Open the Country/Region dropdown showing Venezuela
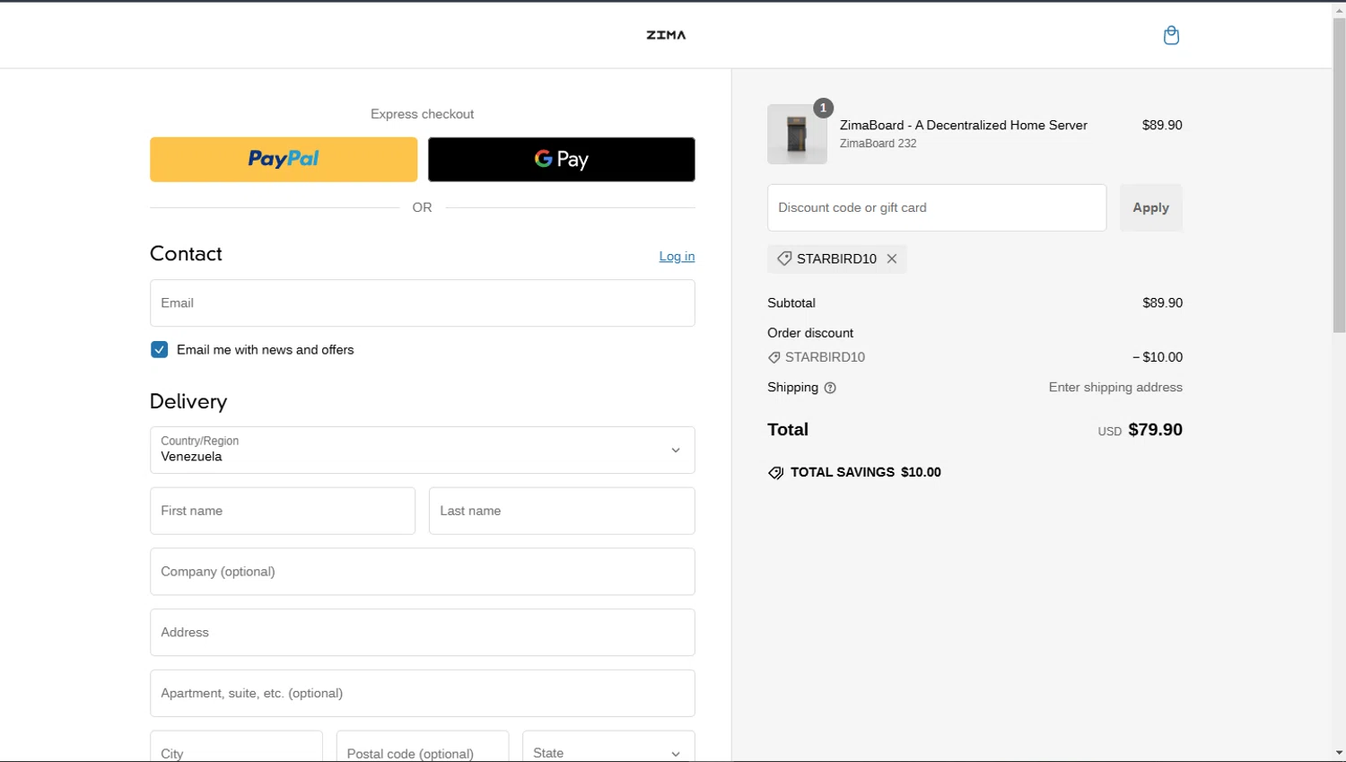The height and width of the screenshot is (762, 1346). coord(423,450)
